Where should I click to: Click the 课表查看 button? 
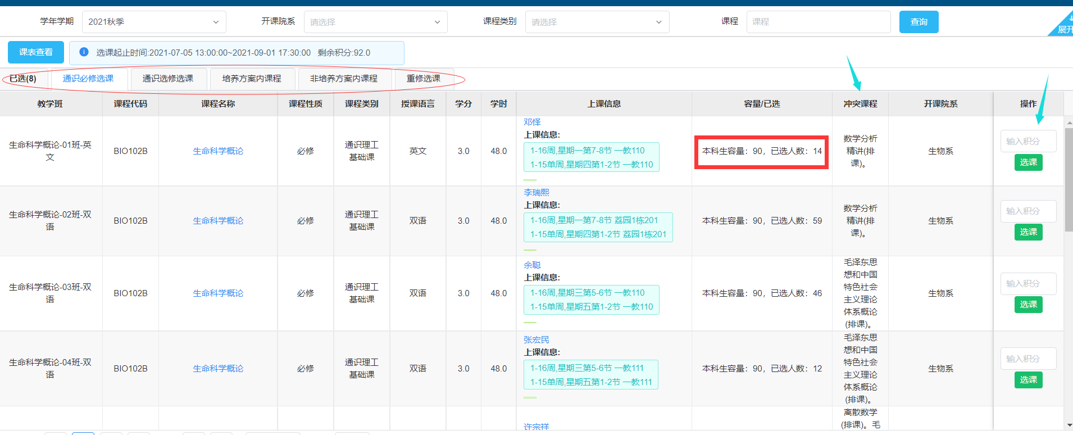(36, 52)
